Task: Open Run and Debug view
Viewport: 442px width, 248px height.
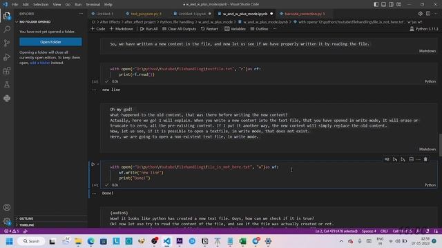Action: [x=7, y=56]
